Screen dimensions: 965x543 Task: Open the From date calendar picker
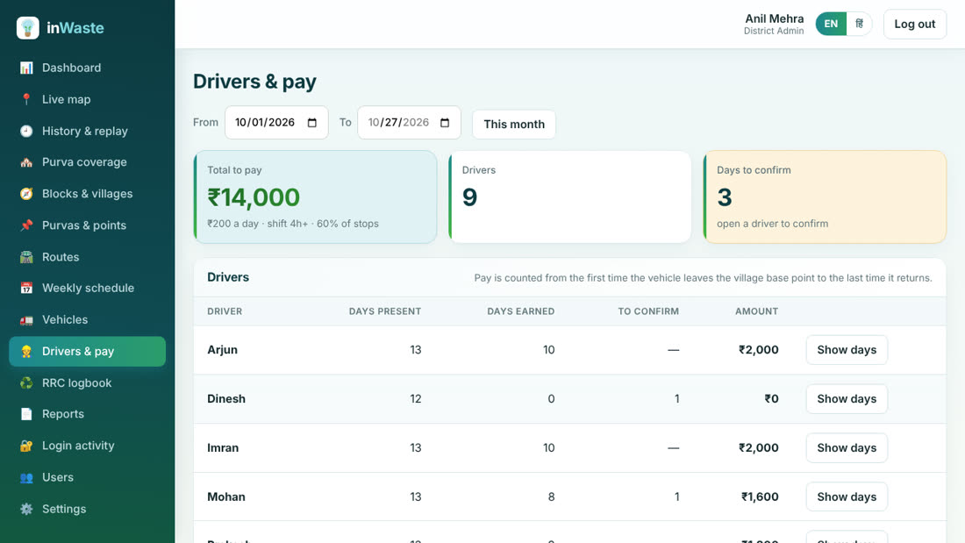click(312, 123)
